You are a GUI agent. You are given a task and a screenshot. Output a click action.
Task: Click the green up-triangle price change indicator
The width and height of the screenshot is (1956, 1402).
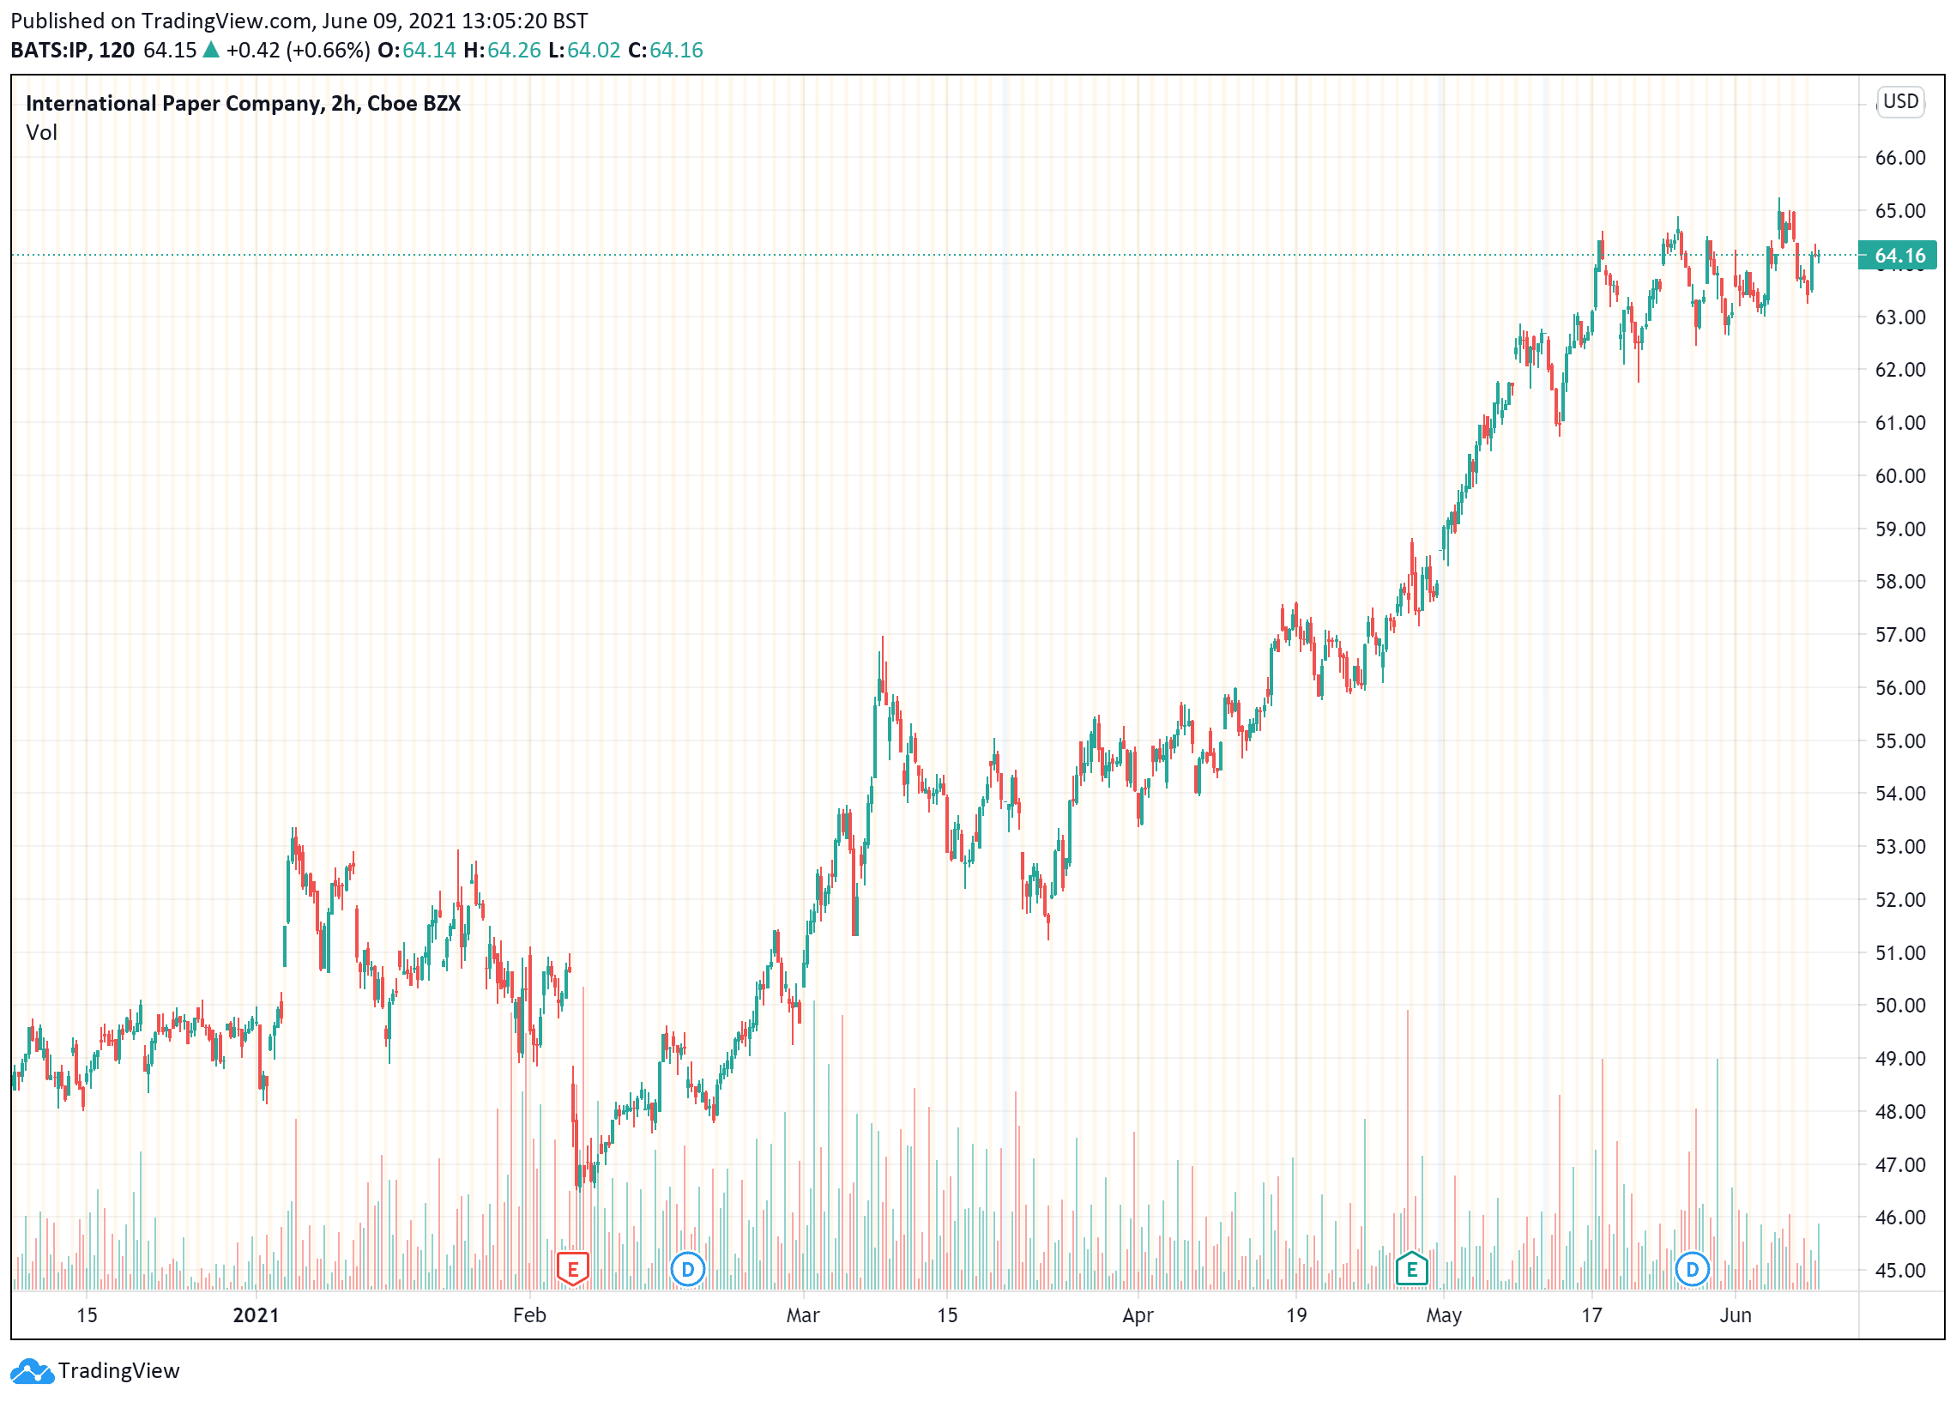(210, 50)
